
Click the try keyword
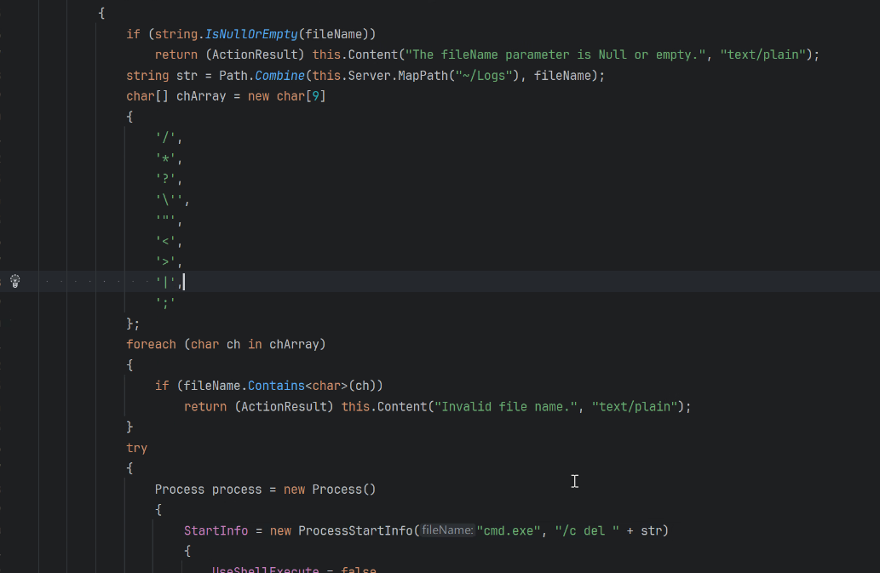tap(136, 448)
